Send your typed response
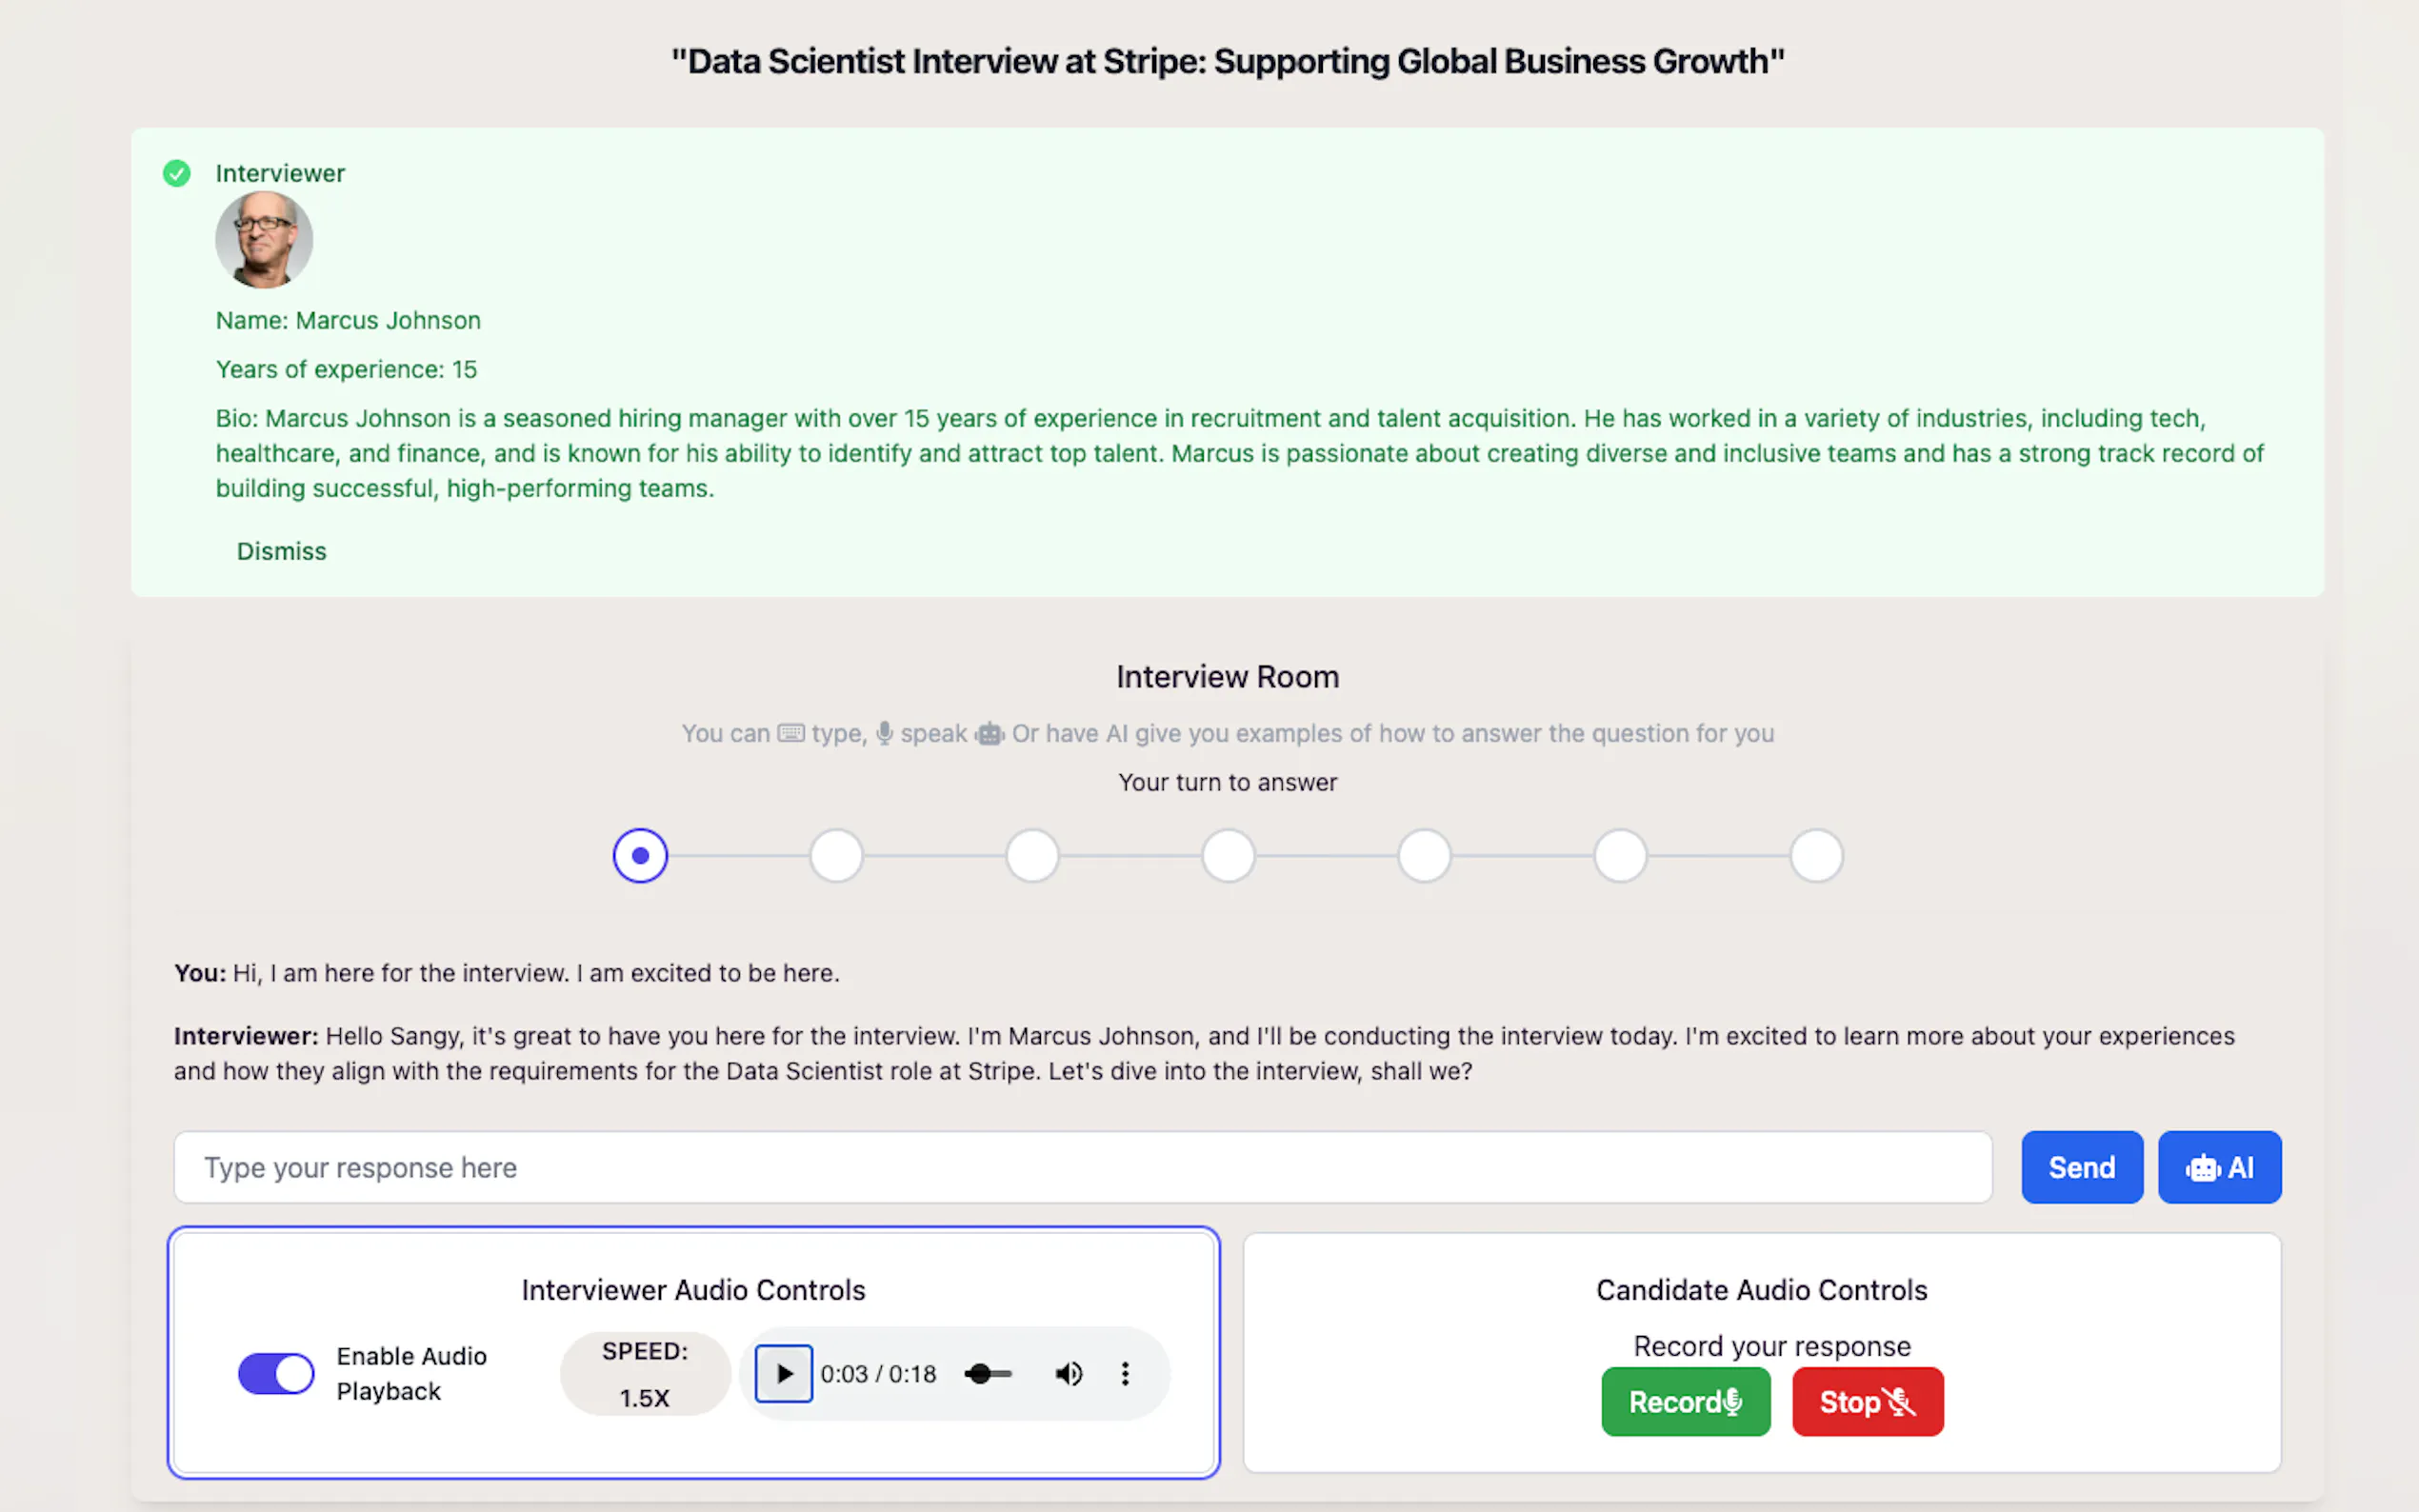Viewport: 2419px width, 1512px height. pyautogui.click(x=2081, y=1167)
